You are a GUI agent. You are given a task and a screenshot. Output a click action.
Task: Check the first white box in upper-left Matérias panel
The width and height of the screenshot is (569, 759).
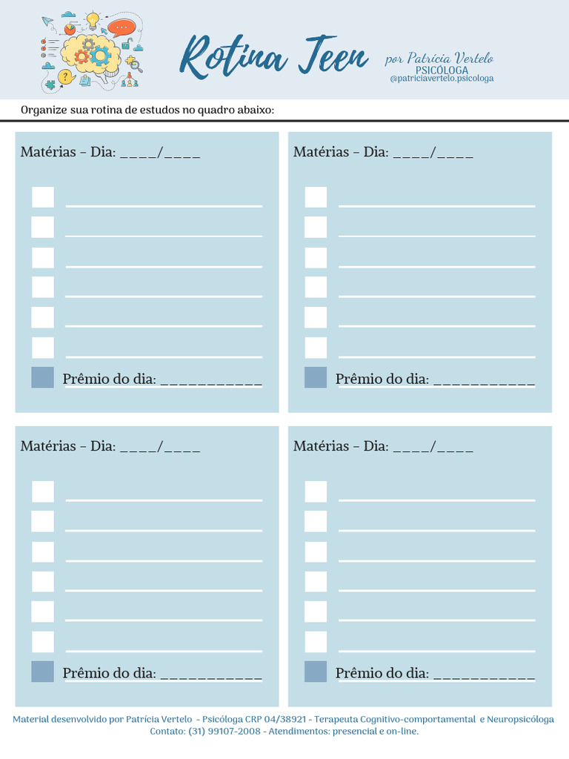coord(43,197)
